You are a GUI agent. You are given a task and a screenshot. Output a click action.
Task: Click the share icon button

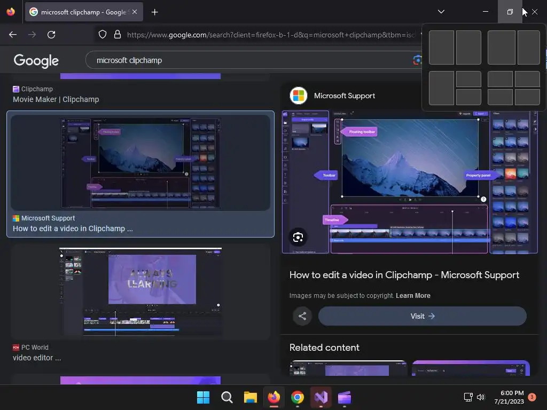click(302, 316)
